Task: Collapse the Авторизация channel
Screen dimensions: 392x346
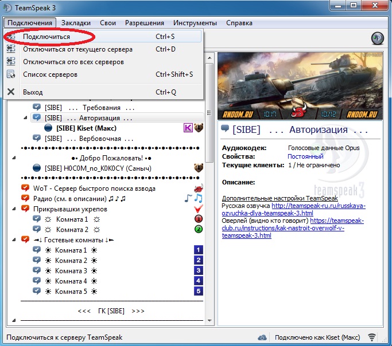Action: point(25,117)
